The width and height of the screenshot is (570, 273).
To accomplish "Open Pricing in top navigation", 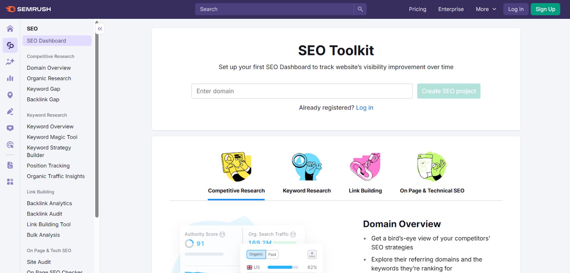I will click(417, 9).
